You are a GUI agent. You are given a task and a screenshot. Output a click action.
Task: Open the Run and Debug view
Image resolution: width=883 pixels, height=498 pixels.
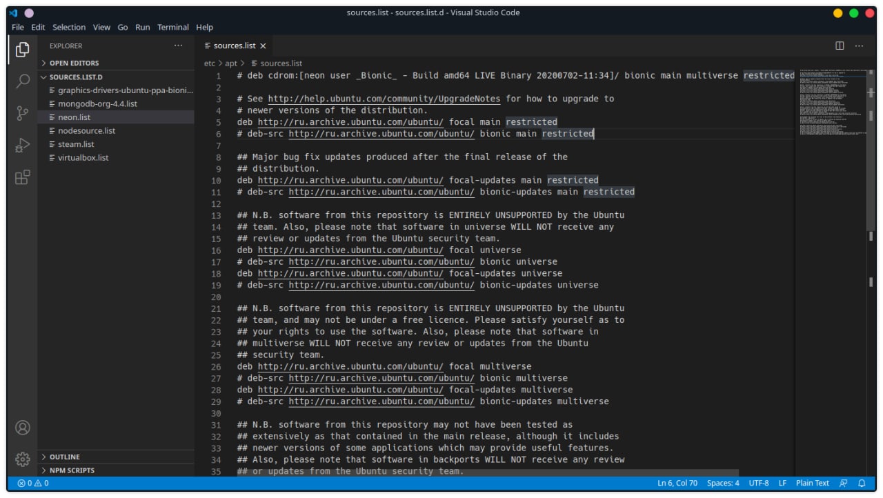22,146
